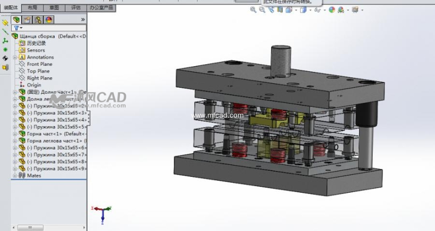Click the Apply Scene icon
The height and width of the screenshot is (231, 435).
tap(341, 10)
